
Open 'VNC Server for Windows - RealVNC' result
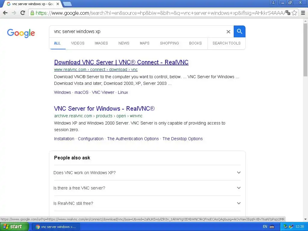click(x=104, y=109)
